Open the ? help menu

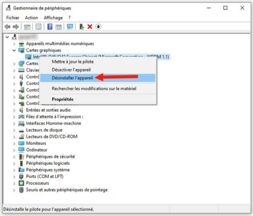coord(69,17)
